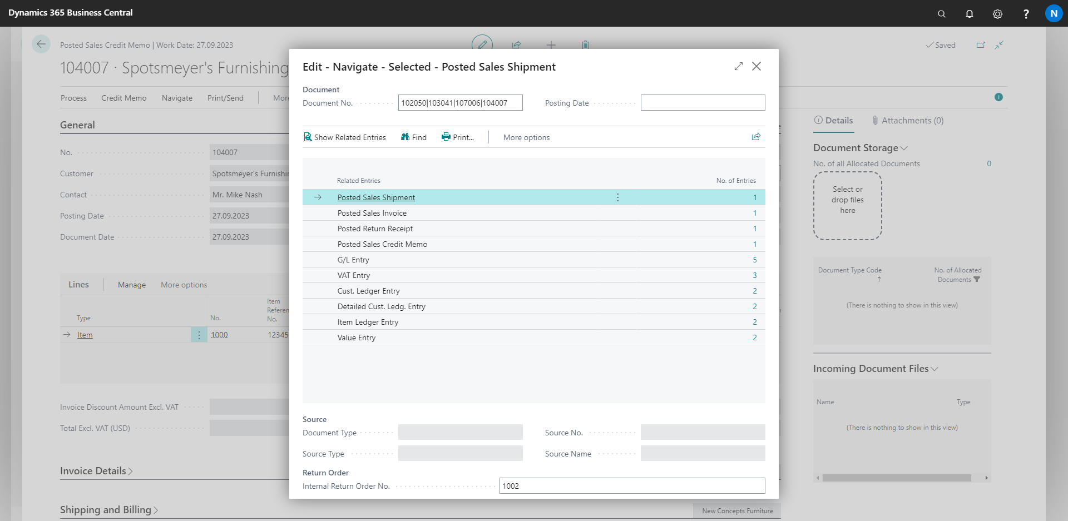
Task: Click the Find action
Action: point(414,137)
